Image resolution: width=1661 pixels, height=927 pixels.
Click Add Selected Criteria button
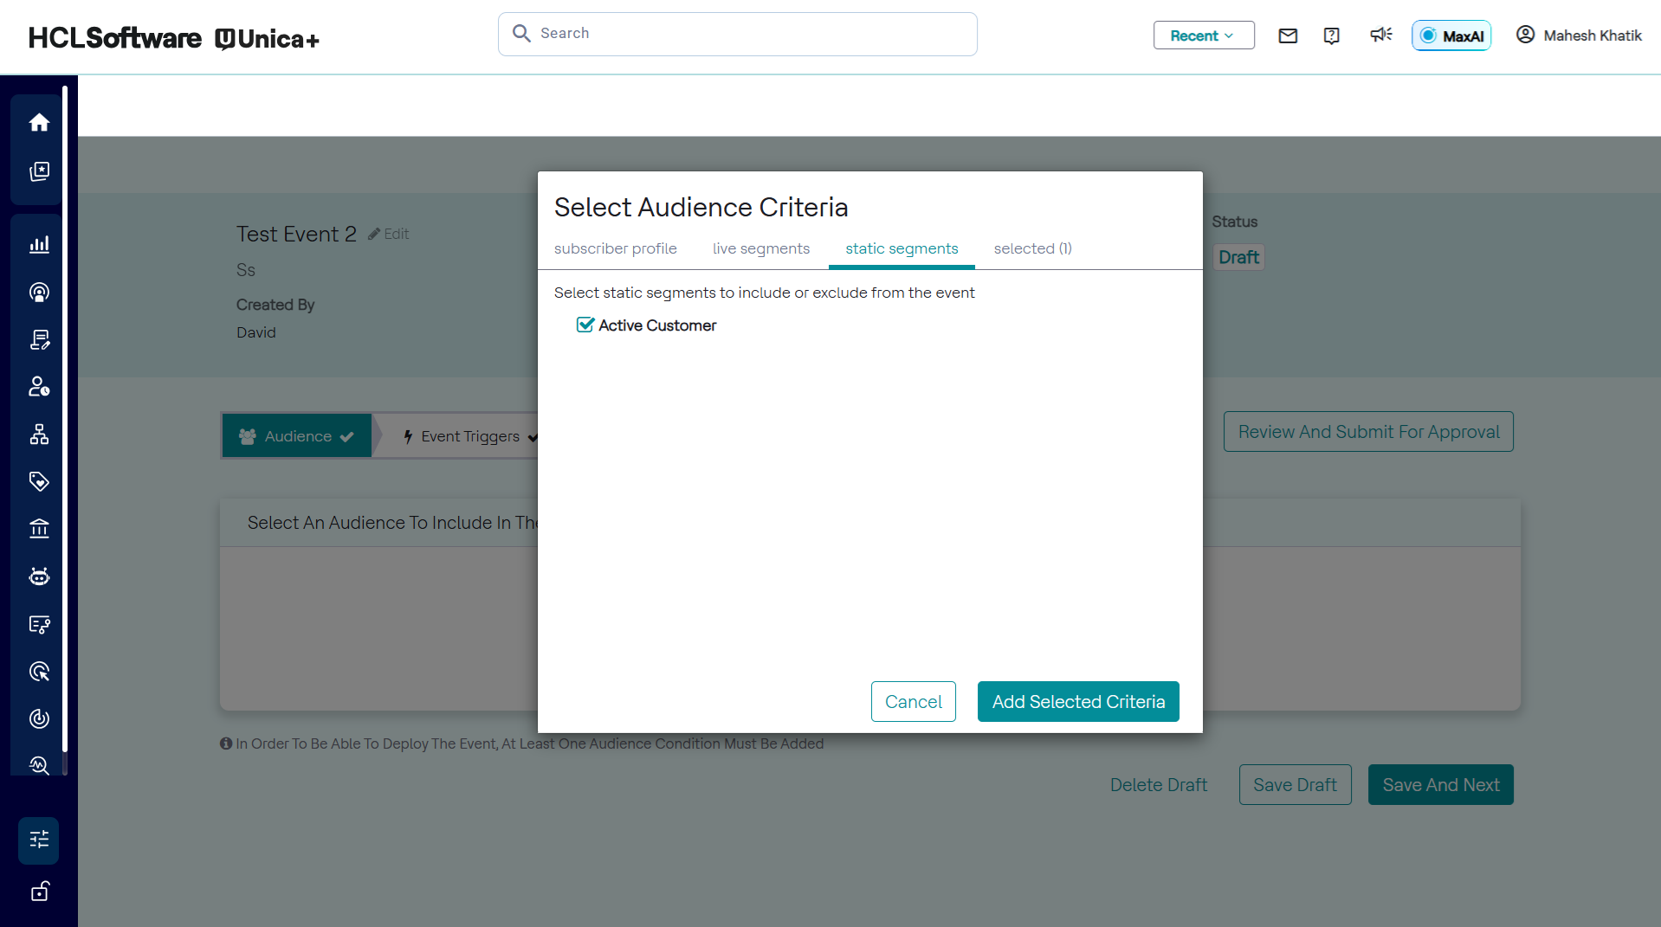(1077, 702)
